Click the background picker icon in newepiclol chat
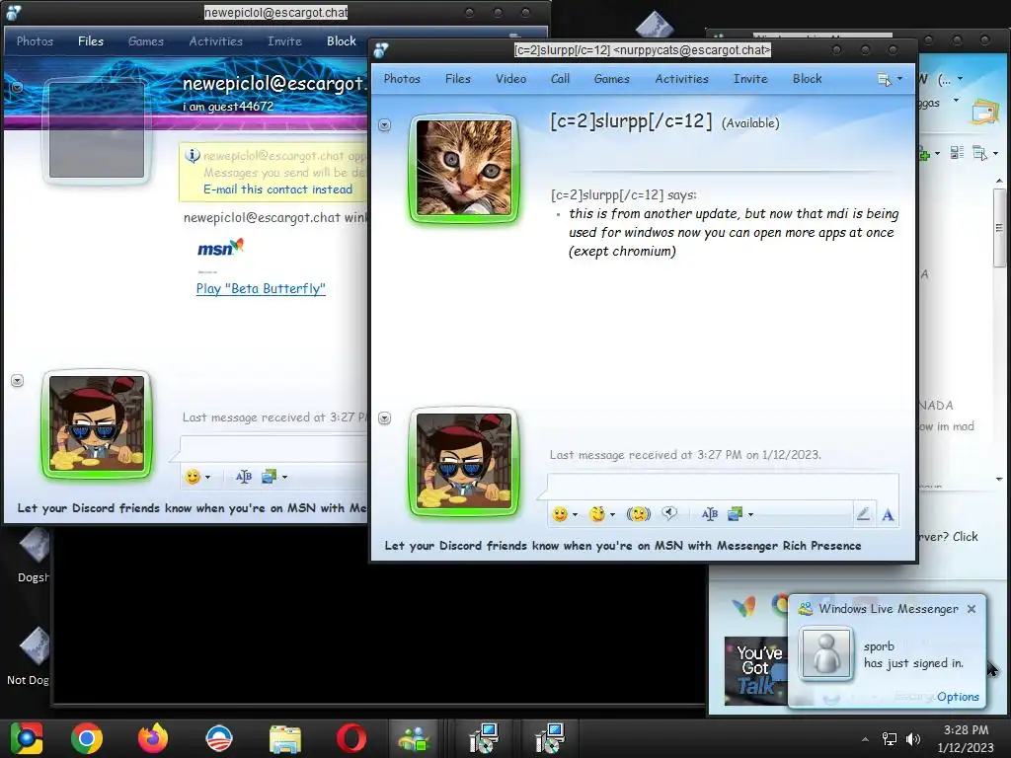Screen dimensions: 1011x758 269,477
